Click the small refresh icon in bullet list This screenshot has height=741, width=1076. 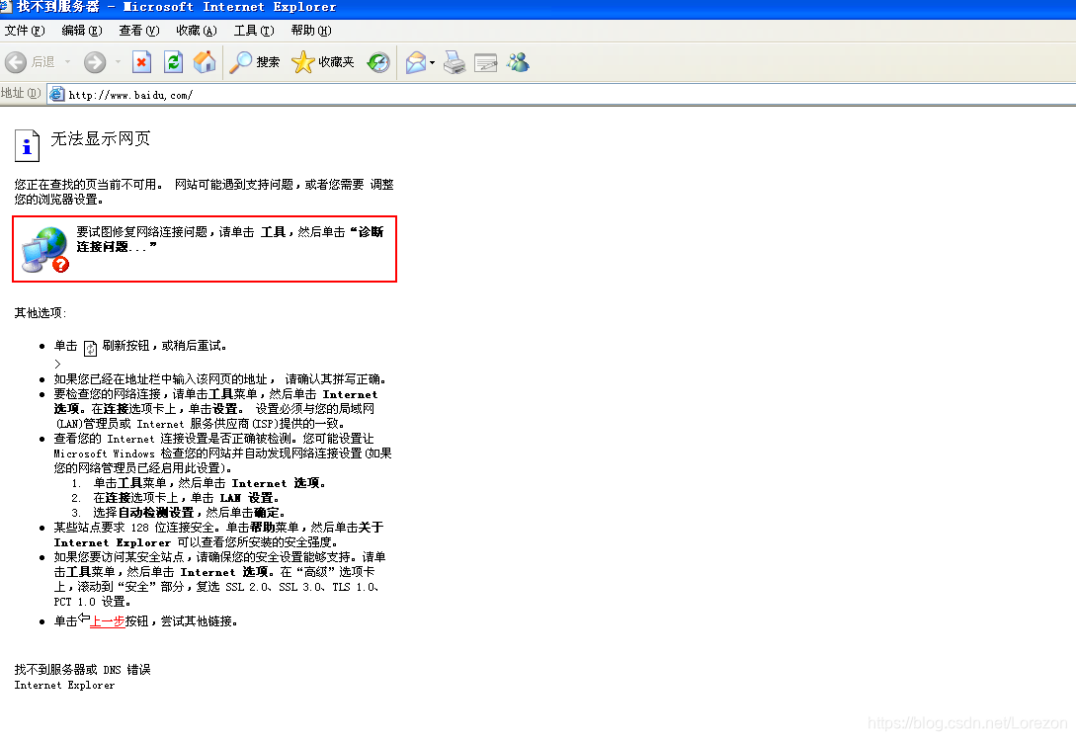(90, 348)
